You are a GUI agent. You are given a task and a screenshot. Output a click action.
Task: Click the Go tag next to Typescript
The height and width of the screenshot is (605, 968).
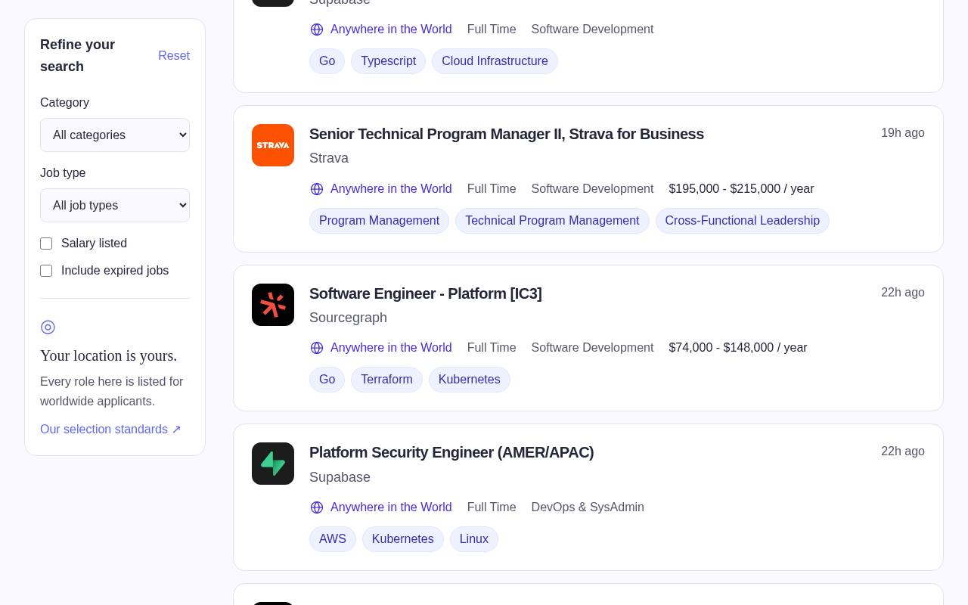[327, 61]
